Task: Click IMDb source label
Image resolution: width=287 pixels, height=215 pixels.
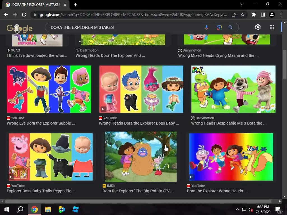Action: tap(109, 186)
